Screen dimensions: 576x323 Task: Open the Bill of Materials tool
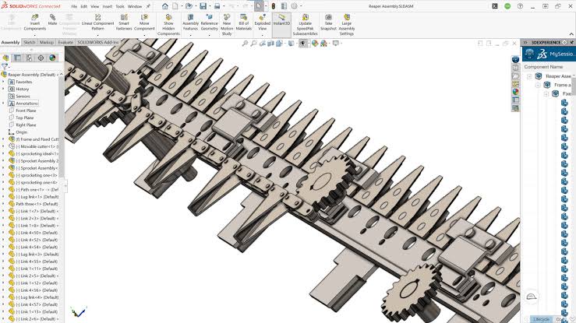click(x=243, y=23)
